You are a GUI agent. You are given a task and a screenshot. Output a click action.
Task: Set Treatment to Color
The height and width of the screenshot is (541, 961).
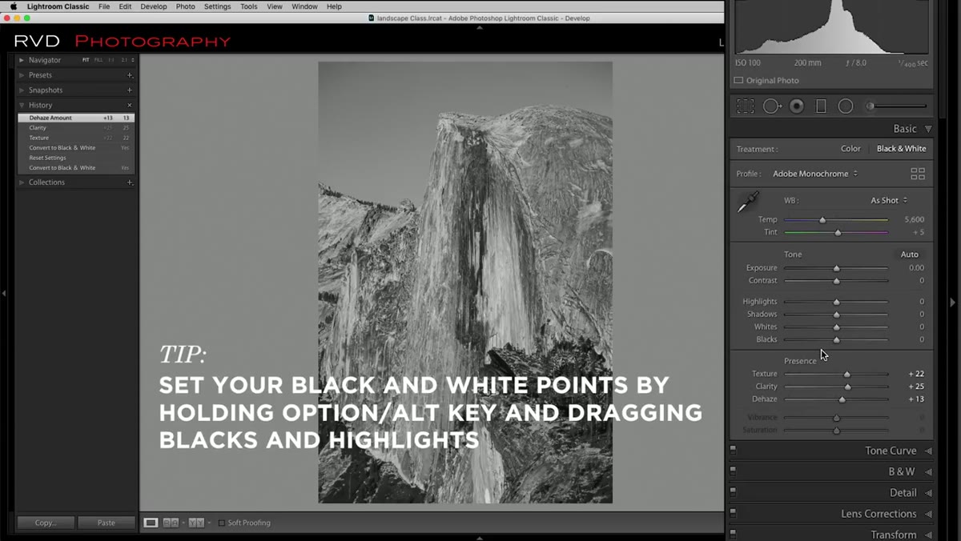pos(850,149)
